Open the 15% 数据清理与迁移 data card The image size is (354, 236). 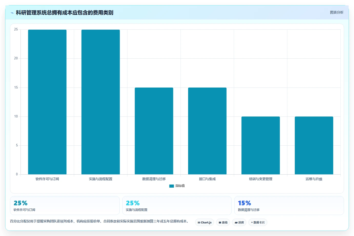pyautogui.click(x=289, y=206)
